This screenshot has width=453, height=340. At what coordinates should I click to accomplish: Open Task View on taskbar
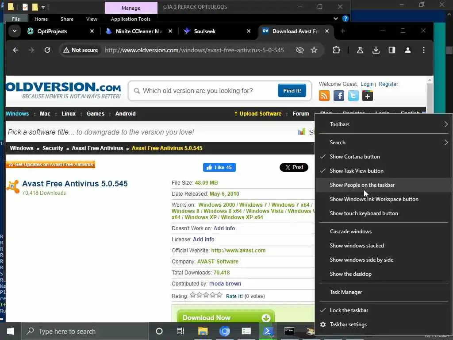coord(180,331)
